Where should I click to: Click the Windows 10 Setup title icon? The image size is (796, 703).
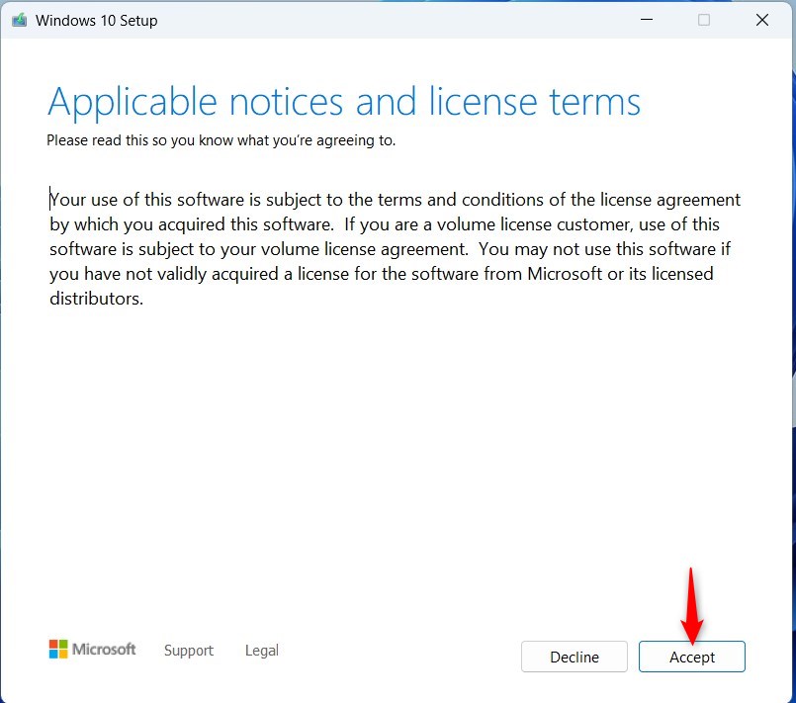click(x=20, y=21)
